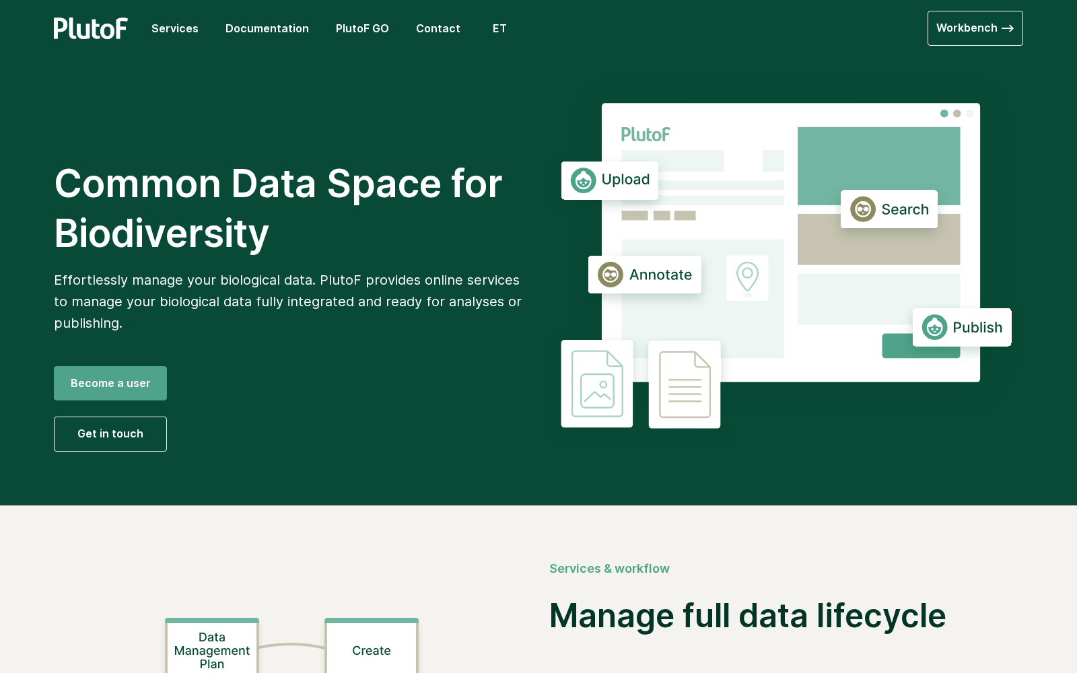Click the owl icon on the Search badge
The image size is (1077, 673).
[863, 209]
